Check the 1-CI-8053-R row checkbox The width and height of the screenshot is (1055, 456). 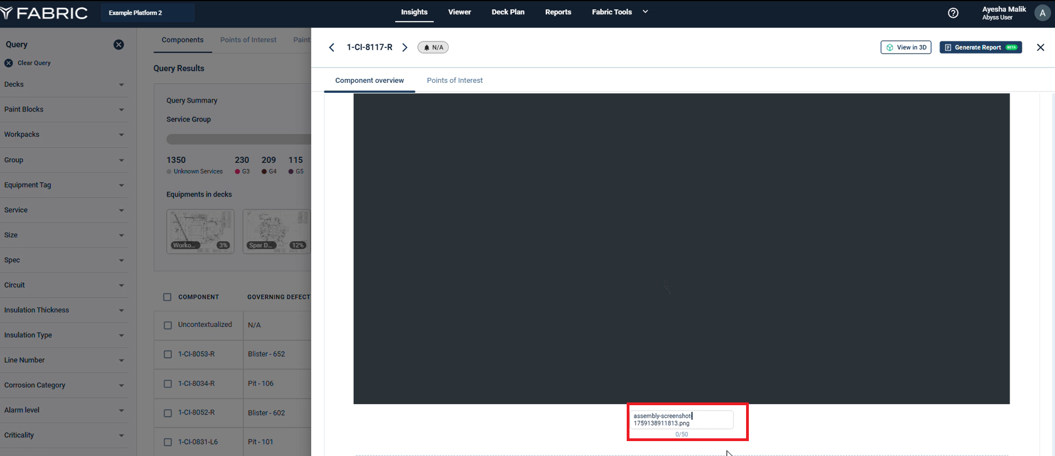coord(168,354)
